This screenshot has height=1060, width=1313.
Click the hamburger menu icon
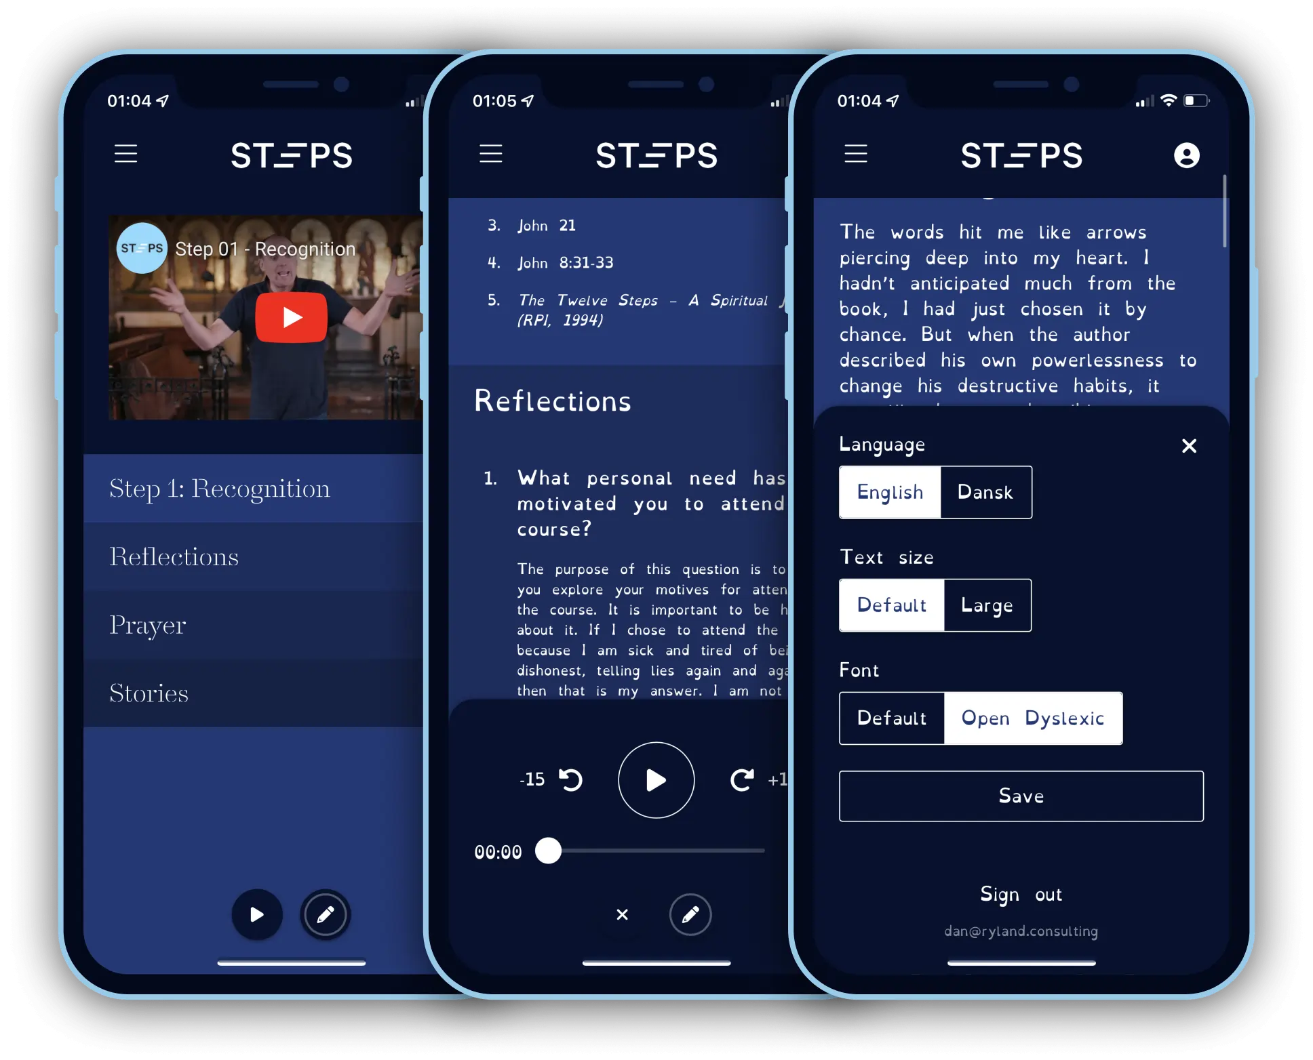tap(125, 154)
